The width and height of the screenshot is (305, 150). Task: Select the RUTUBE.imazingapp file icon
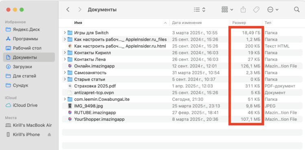[x=70, y=113]
